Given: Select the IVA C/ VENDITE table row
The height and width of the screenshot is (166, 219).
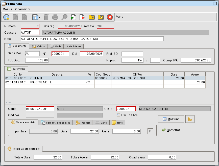Looking at the screenshot, I should 105,82.
